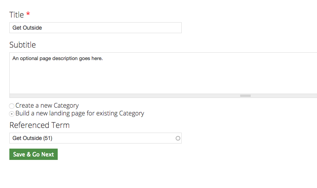The image size is (317, 188).
Task: Select the Build a new landing page radio
Action: click(x=12, y=114)
